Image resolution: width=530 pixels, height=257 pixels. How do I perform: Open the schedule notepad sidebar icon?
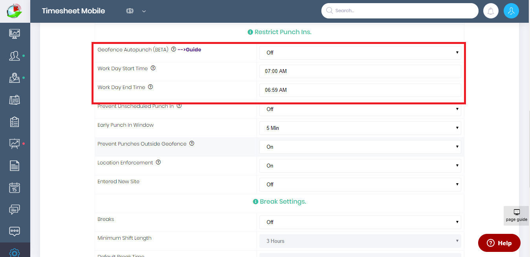[x=15, y=100]
